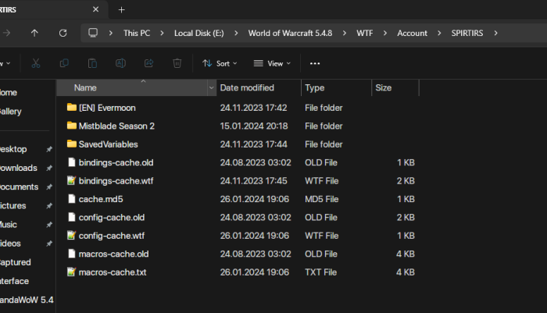Select the macros-cache.txt file
Image resolution: width=547 pixels, height=313 pixels.
click(113, 272)
